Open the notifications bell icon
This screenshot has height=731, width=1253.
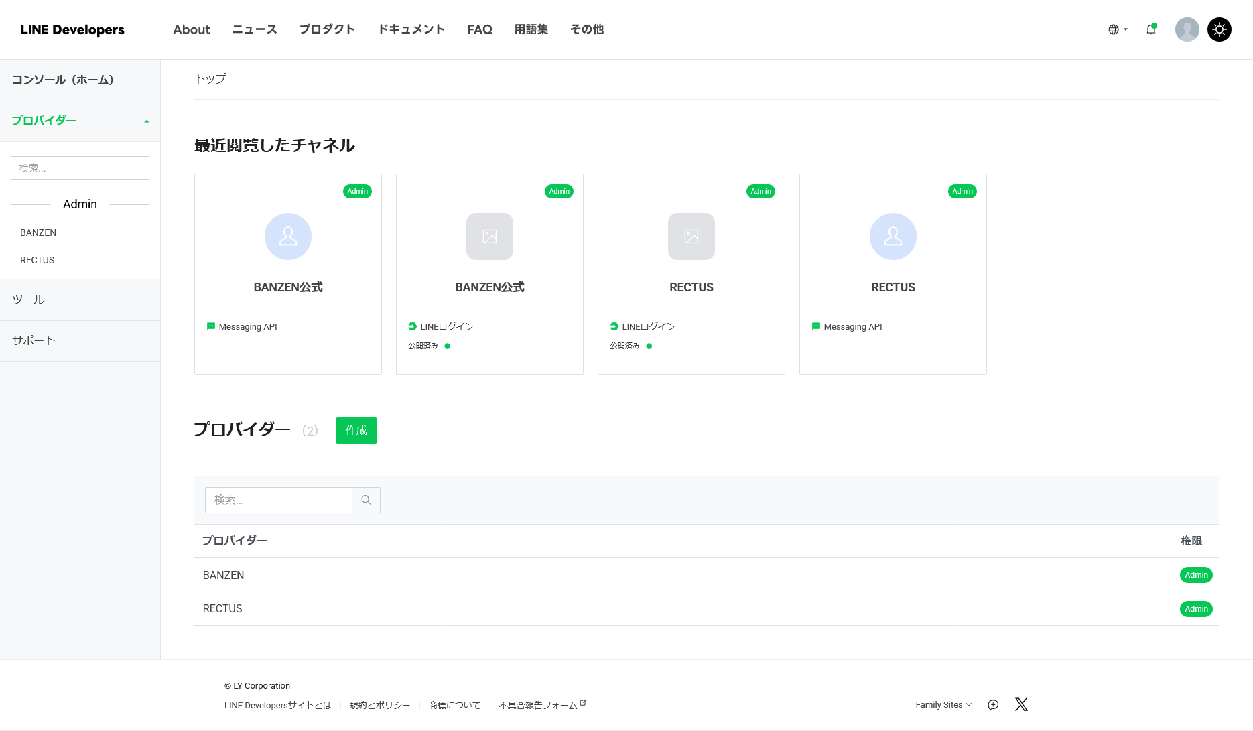click(x=1151, y=29)
